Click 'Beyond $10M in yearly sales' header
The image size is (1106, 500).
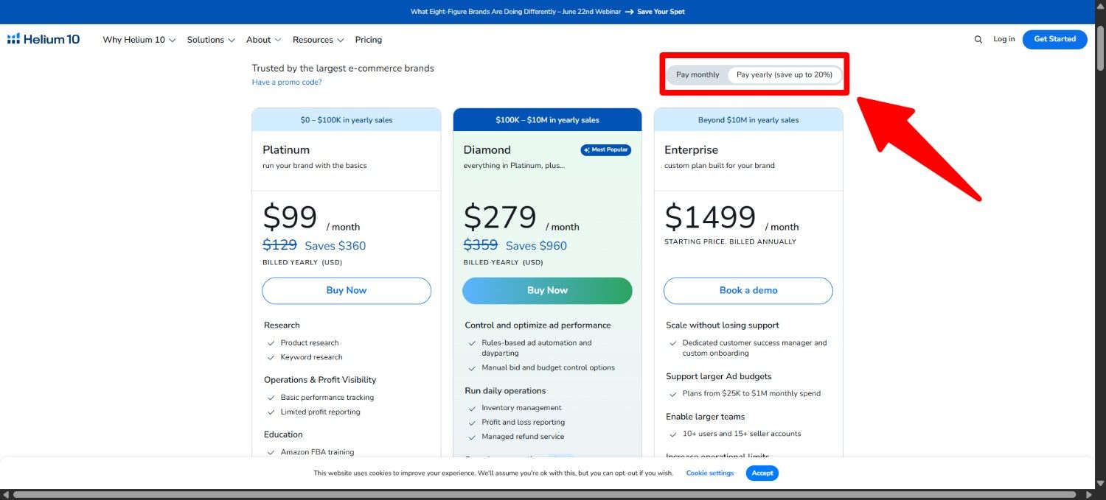pyautogui.click(x=748, y=120)
